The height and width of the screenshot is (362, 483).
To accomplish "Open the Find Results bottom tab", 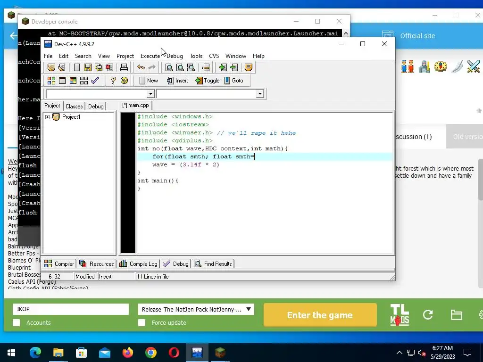I will (213, 264).
